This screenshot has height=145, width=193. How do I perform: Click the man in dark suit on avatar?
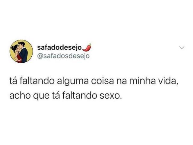tap(24, 52)
